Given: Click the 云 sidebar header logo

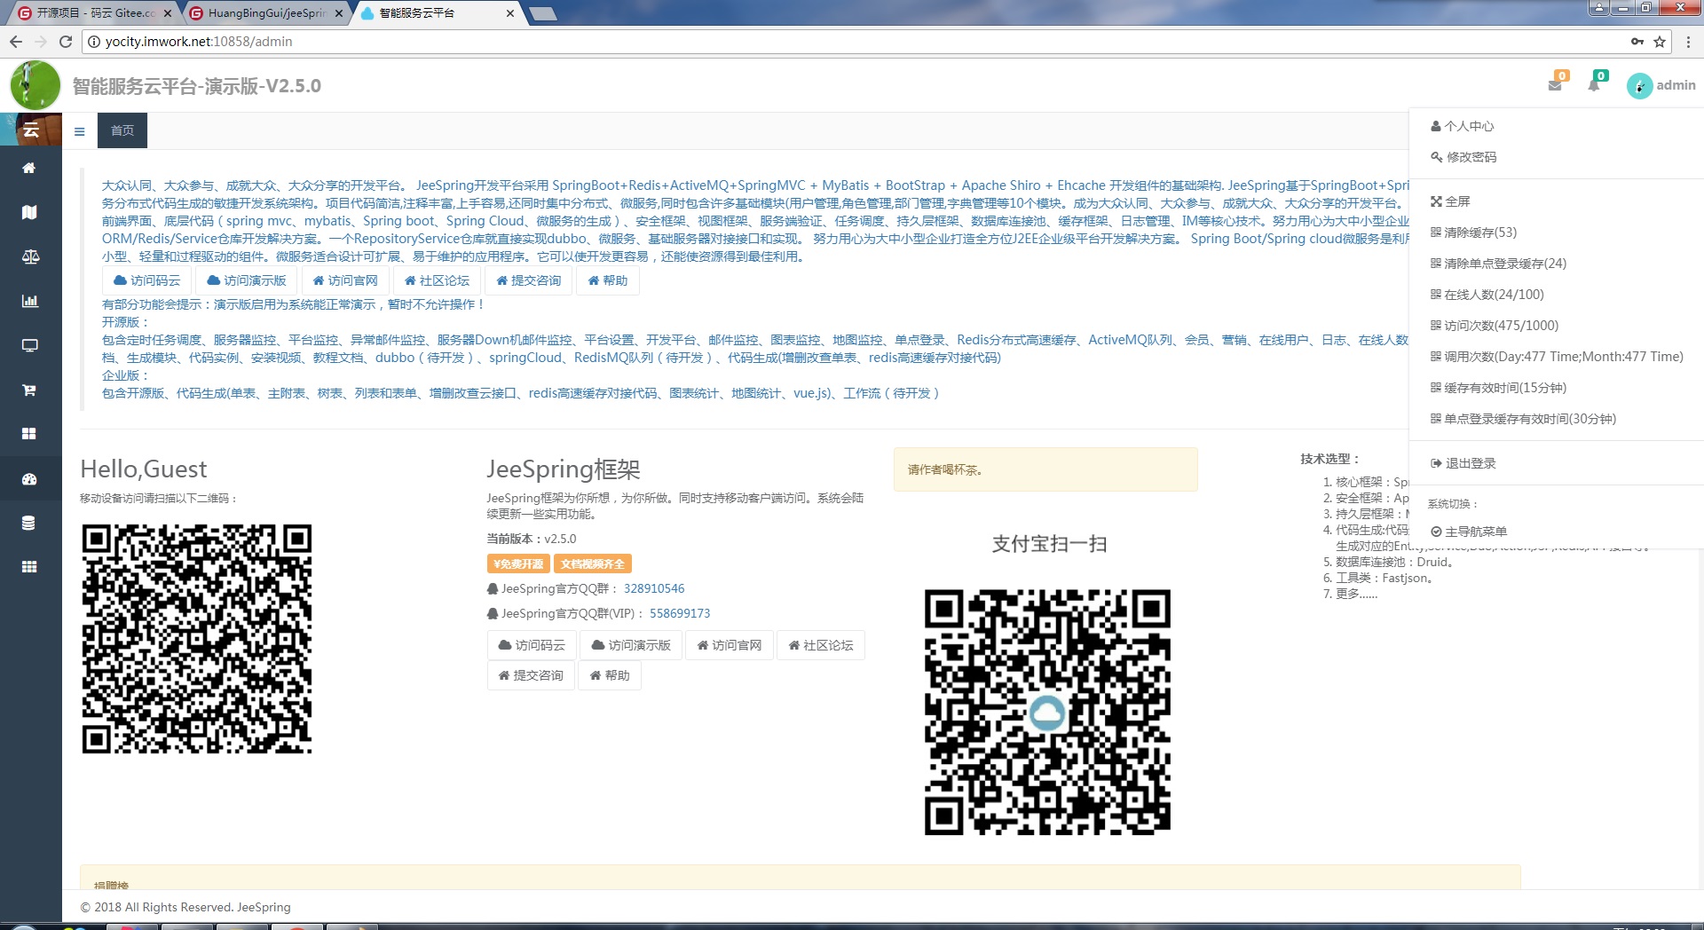Looking at the screenshot, I should [x=31, y=130].
